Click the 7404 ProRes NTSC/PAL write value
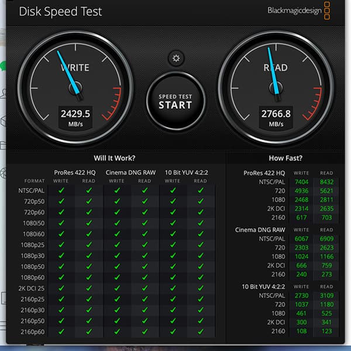Image resolution: width=351 pixels, height=351 pixels. point(301,182)
